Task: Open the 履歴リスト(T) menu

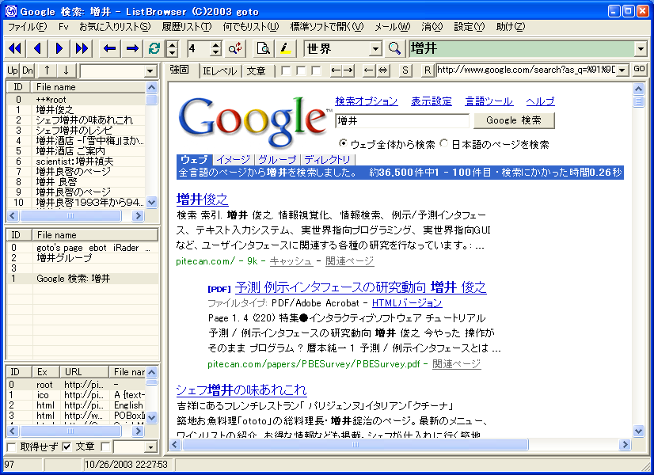Action: pos(187,27)
